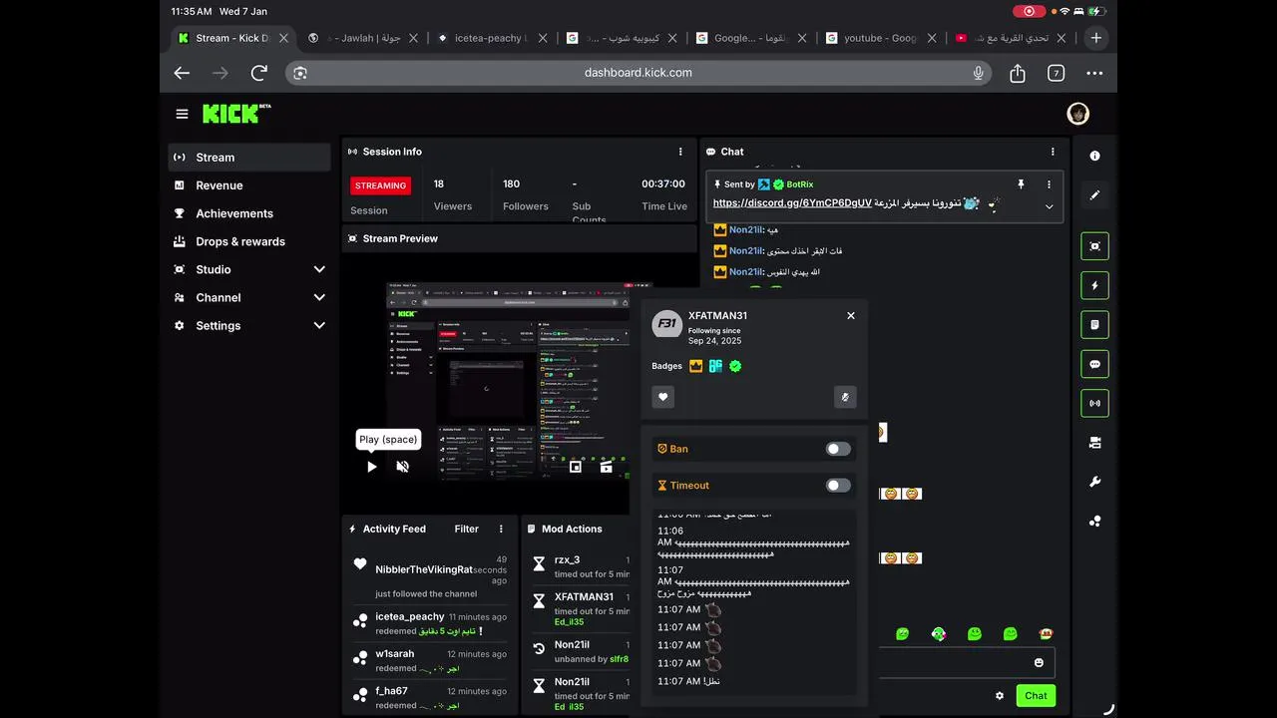The height and width of the screenshot is (718, 1277).
Task: Expand the Settings sidebar section
Action: tap(319, 325)
